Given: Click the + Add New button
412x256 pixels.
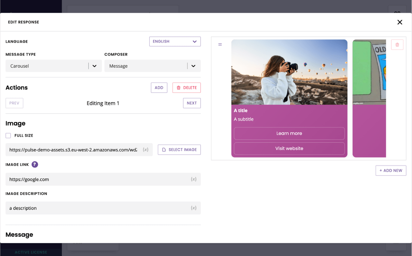Looking at the screenshot, I should coord(391,171).
